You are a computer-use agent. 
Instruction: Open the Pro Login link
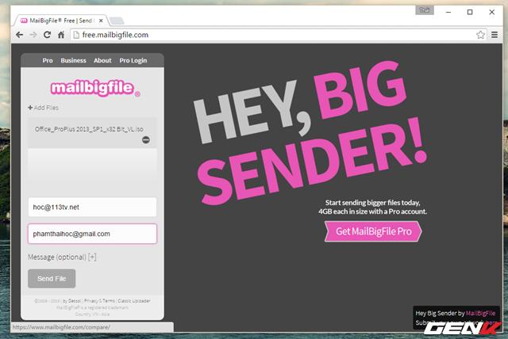click(133, 60)
